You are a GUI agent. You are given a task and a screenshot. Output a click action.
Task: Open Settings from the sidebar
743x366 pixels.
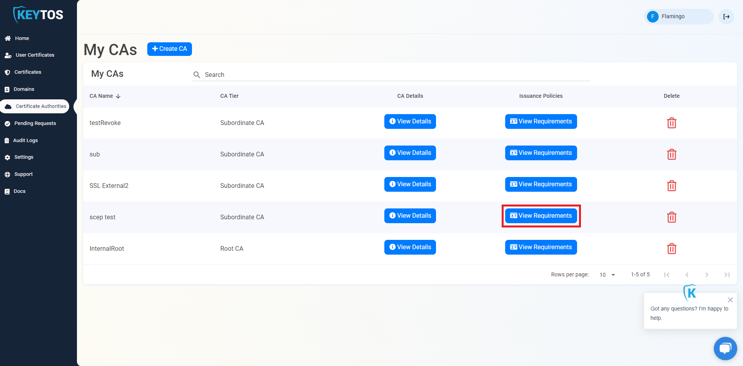coord(19,157)
